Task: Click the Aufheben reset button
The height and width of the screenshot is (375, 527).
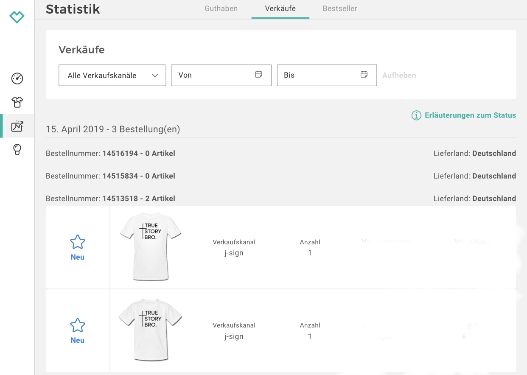Action: (x=399, y=75)
